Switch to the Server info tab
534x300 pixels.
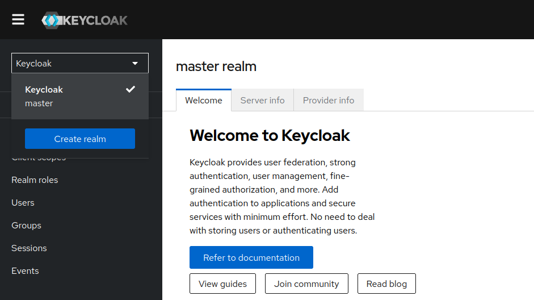coord(263,100)
